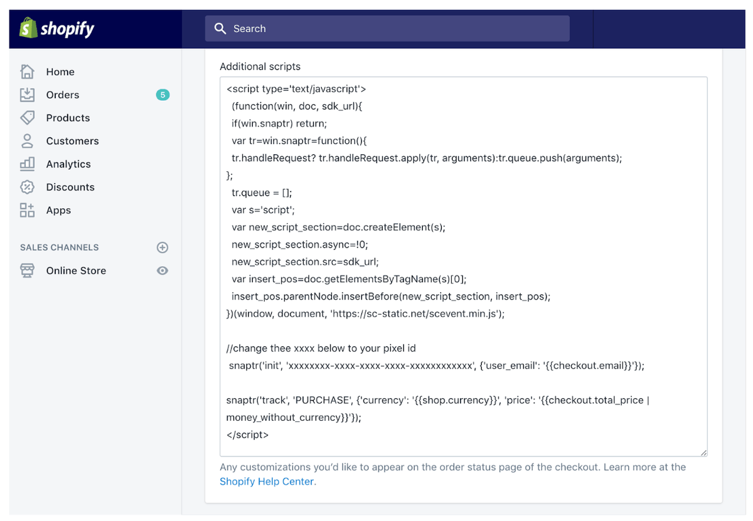Click the "tr.handleRequest?" code line
753x521 pixels.
point(427,158)
